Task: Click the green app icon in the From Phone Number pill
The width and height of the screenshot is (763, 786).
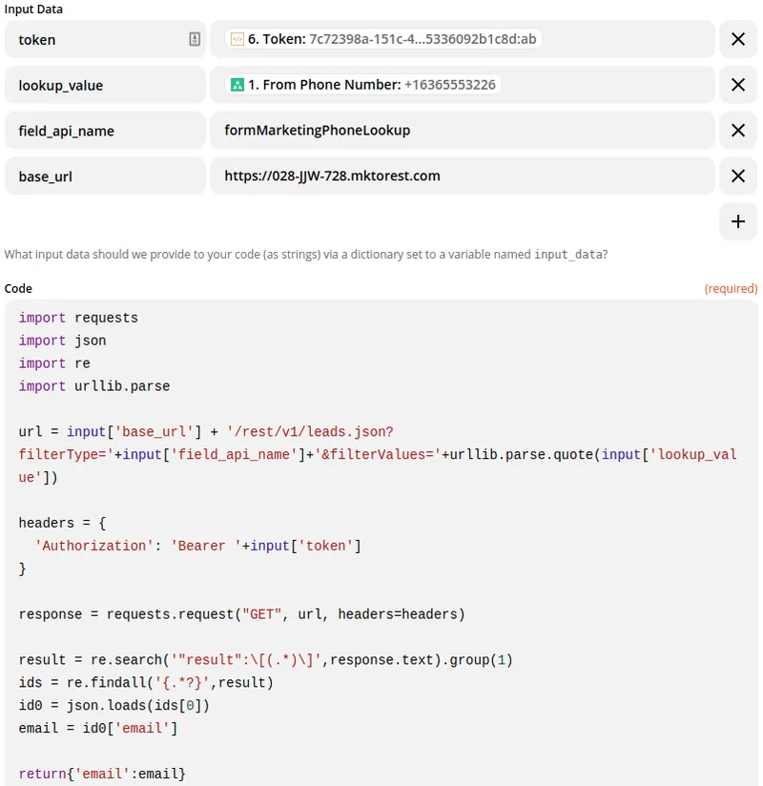Action: [237, 84]
